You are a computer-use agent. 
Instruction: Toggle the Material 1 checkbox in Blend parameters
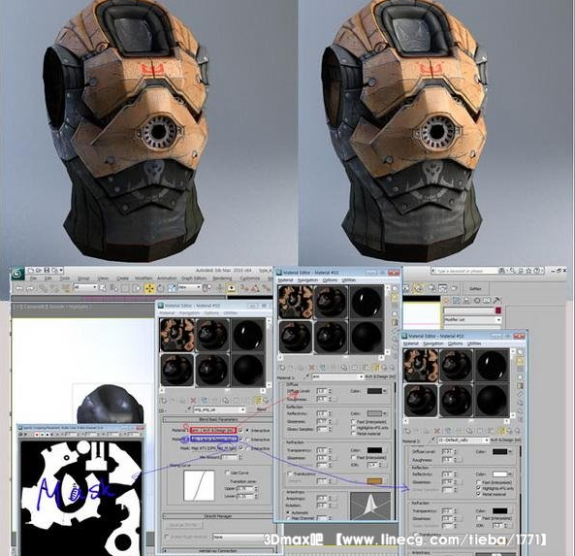(x=240, y=430)
